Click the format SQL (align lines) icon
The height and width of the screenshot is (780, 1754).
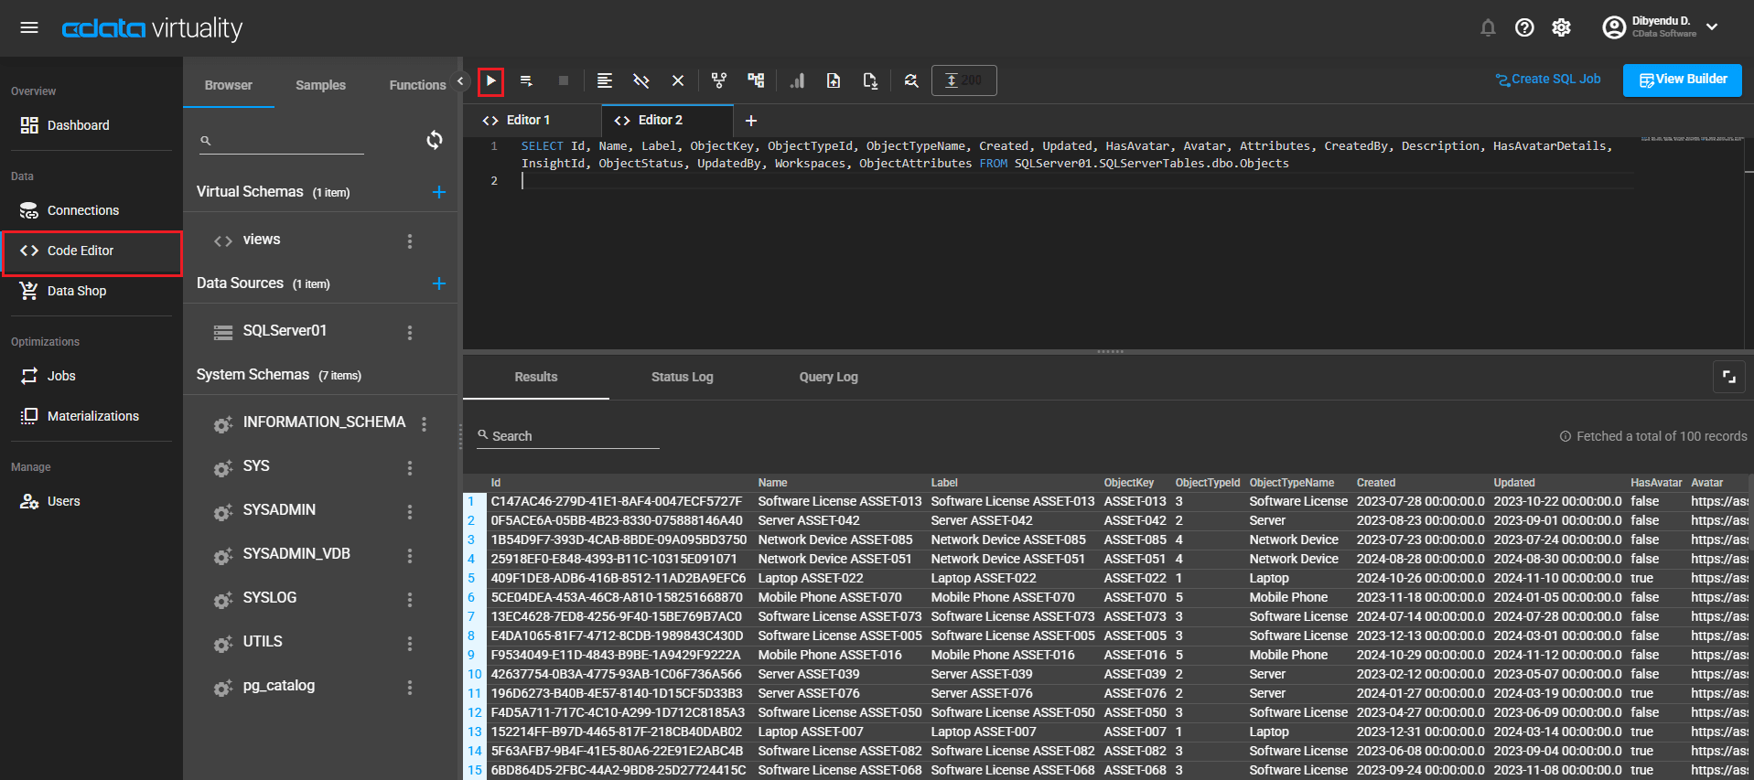coord(605,81)
